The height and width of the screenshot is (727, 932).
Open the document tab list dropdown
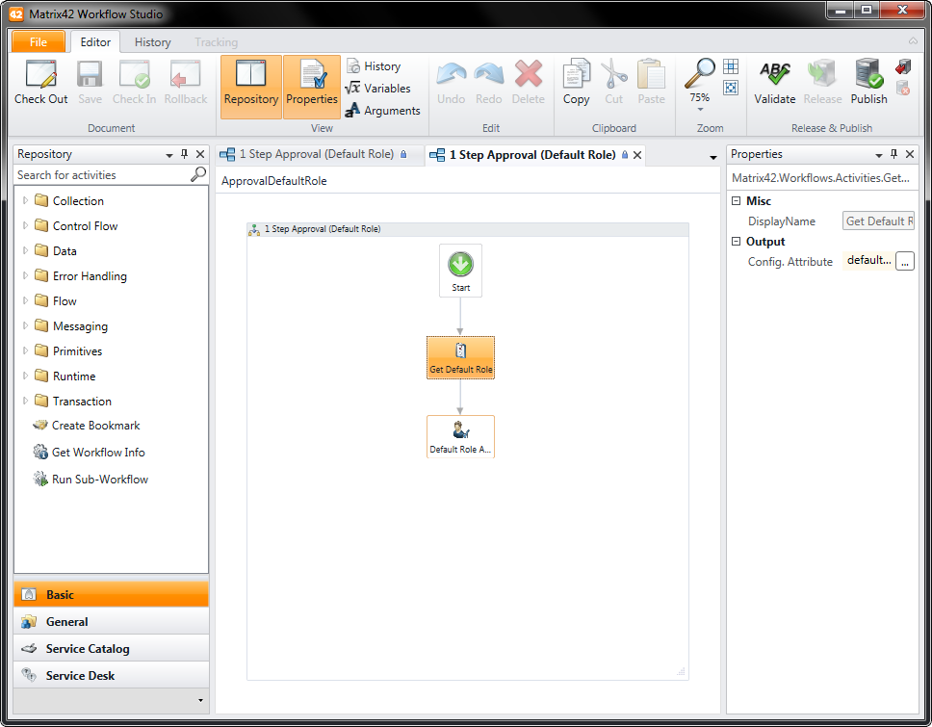[712, 158]
